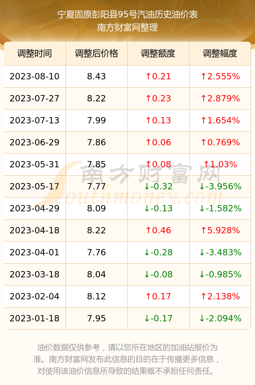Click the price 7.99 cell
Image resolution: width=255 pixels, height=385 pixels.
(97, 120)
